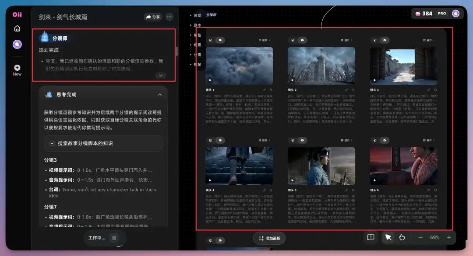Expand 镜头 6 card with 展开
This screenshot has width=473, height=256.
pyautogui.click(x=429, y=140)
